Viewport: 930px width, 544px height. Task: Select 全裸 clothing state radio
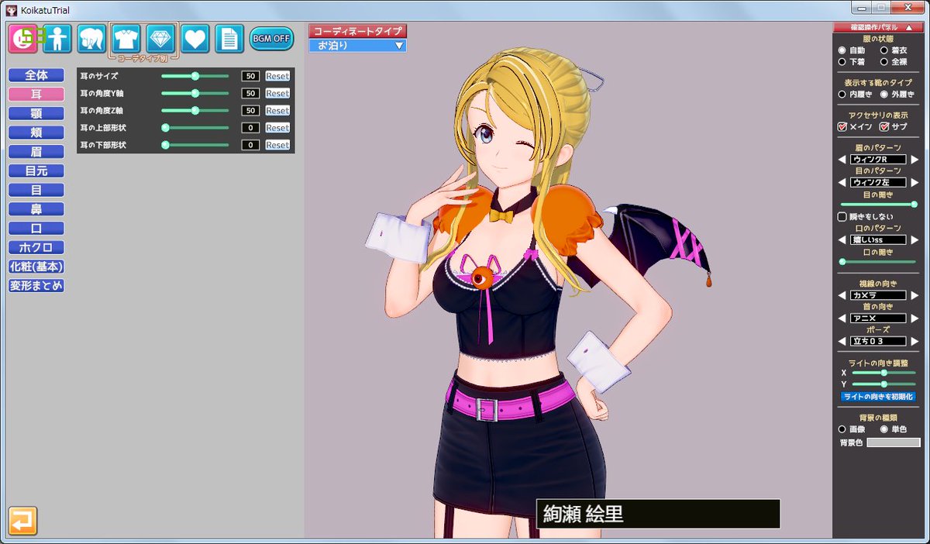click(884, 62)
